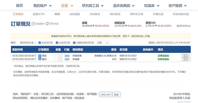Open the 全部 filter dropdown
This screenshot has height=103, width=198.
103,43
